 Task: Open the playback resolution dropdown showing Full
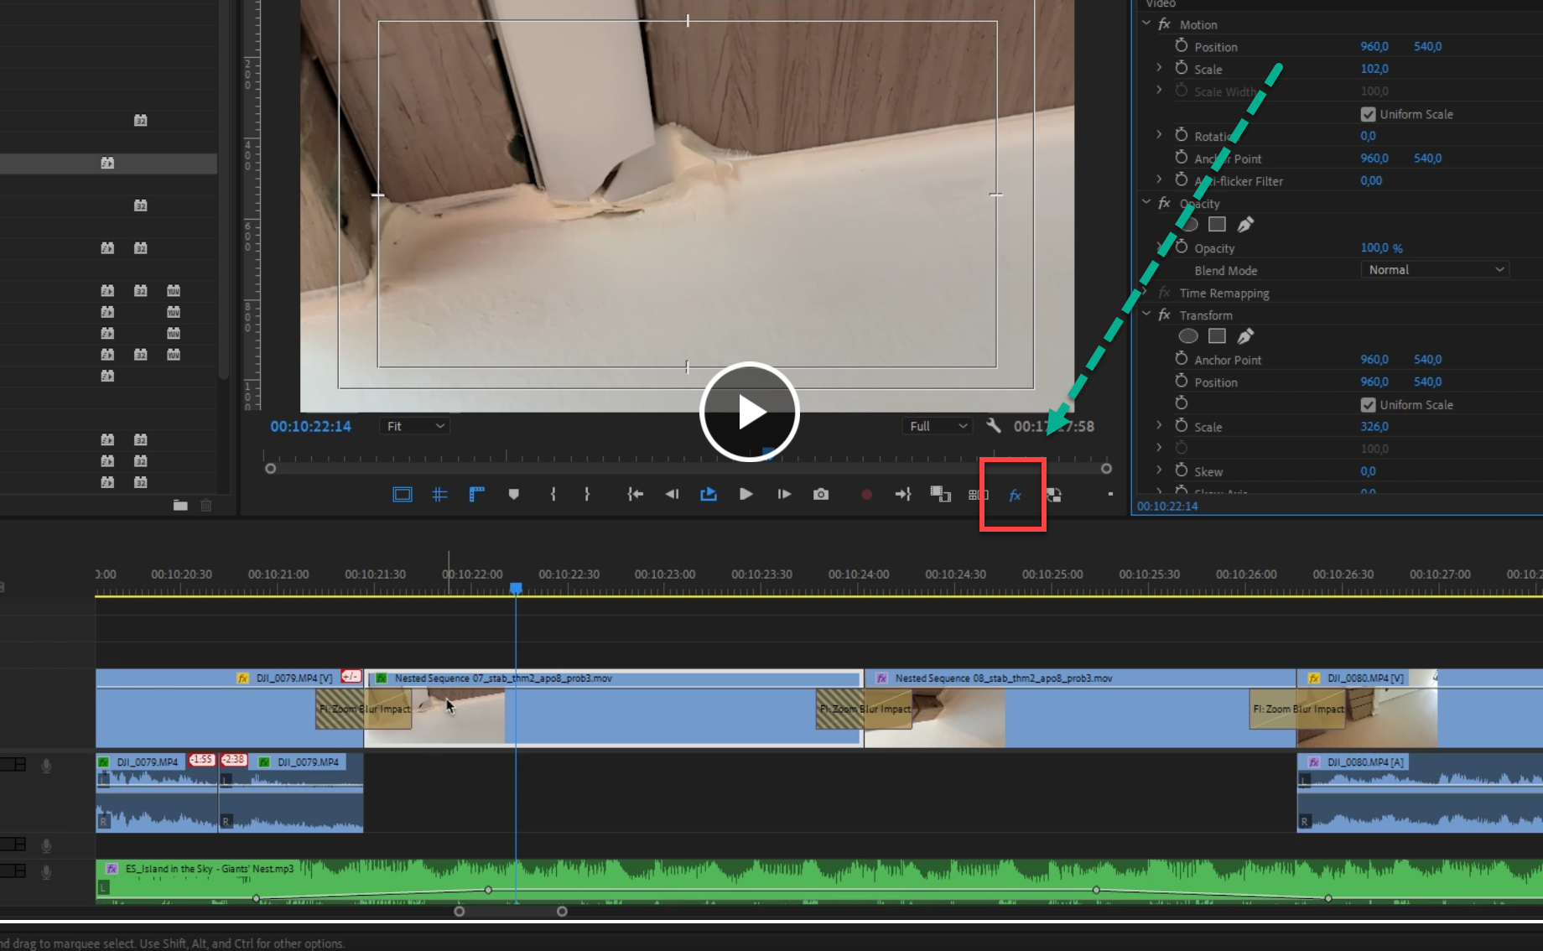pyautogui.click(x=937, y=425)
